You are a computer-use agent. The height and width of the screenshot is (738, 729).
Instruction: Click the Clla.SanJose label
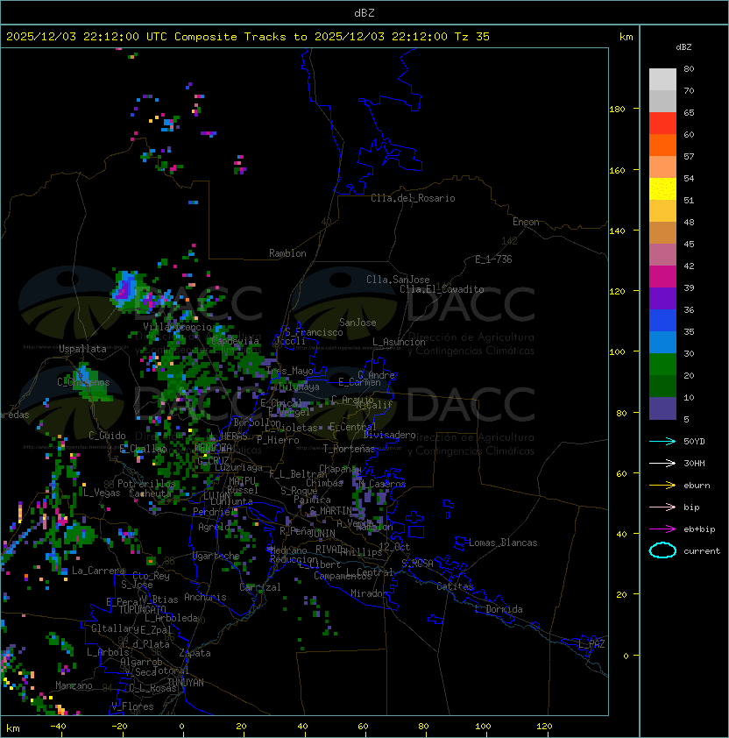[x=398, y=280]
